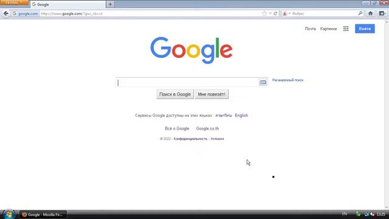Open the Почта link
The image size is (389, 219).
(x=310, y=29)
